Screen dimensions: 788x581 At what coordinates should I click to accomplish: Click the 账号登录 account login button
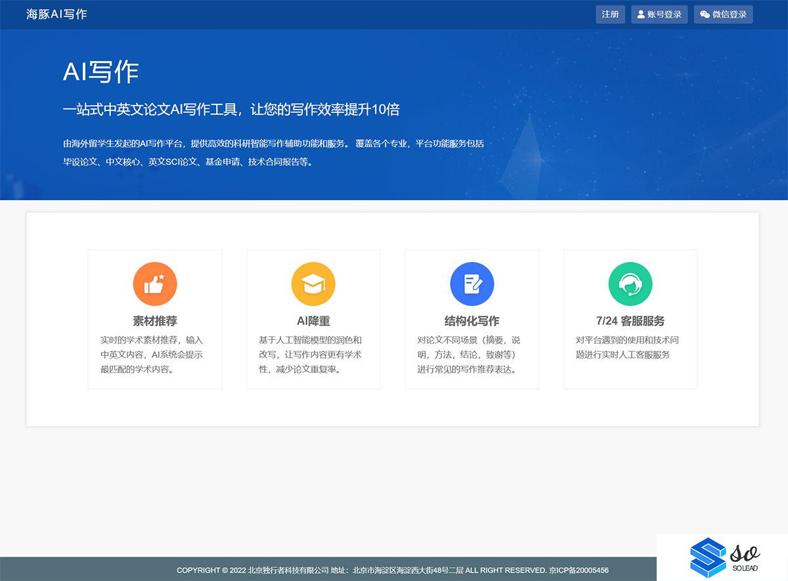(x=659, y=14)
